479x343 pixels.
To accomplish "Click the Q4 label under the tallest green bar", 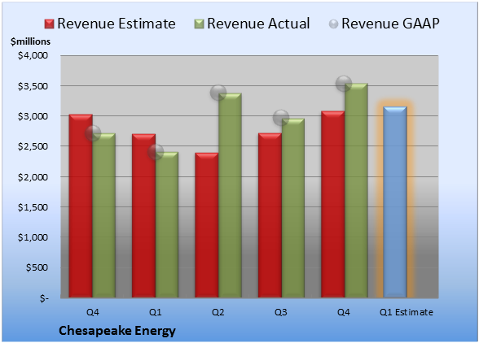I will pos(344,312).
